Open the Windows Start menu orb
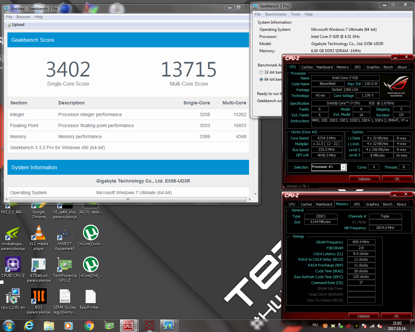415x332 pixels. point(8,326)
